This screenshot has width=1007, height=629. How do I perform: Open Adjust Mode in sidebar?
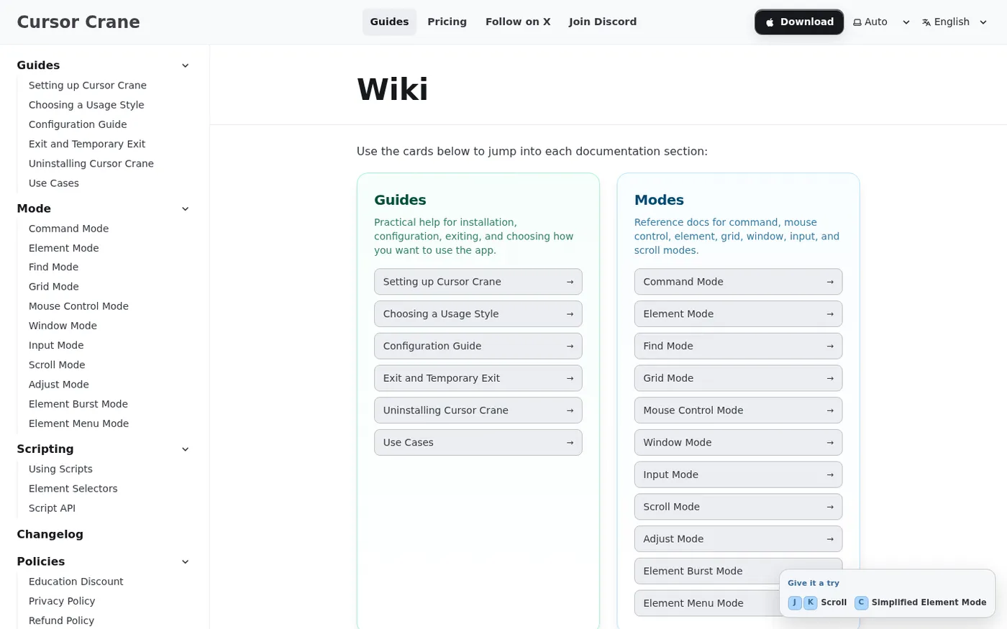pos(59,385)
